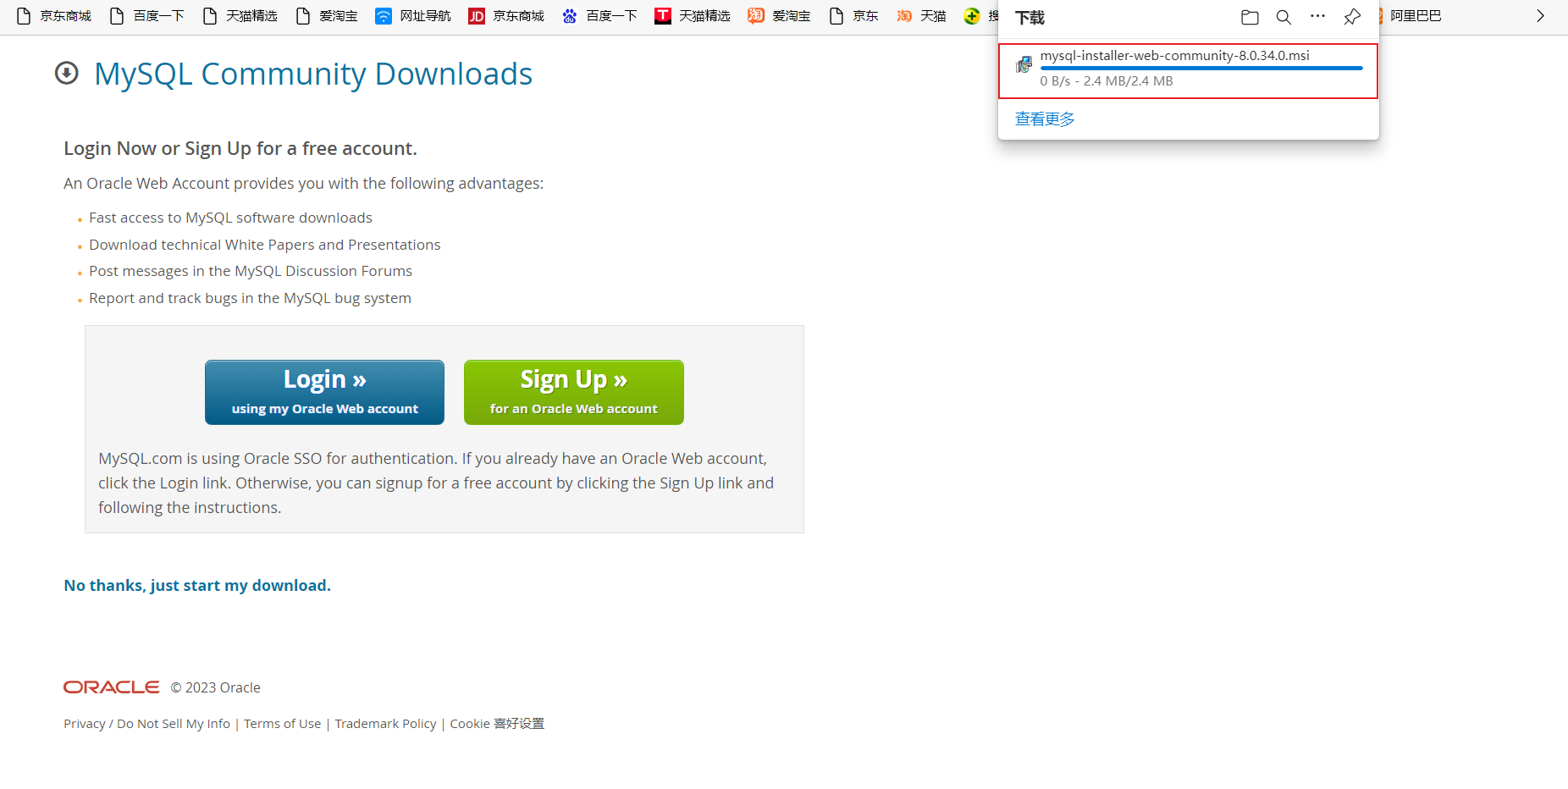The image size is (1568, 789).
Task: Click 'Login Now or Sign Up for a free account.'
Action: coord(240,149)
